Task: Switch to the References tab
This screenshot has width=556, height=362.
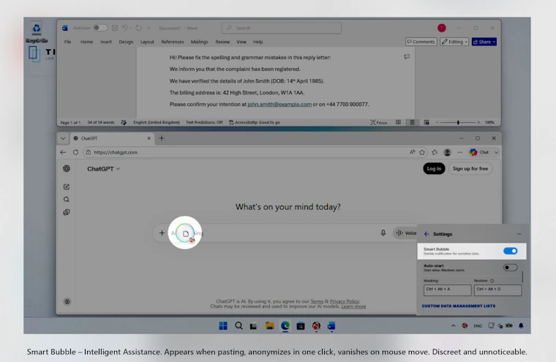Action: pyautogui.click(x=173, y=42)
